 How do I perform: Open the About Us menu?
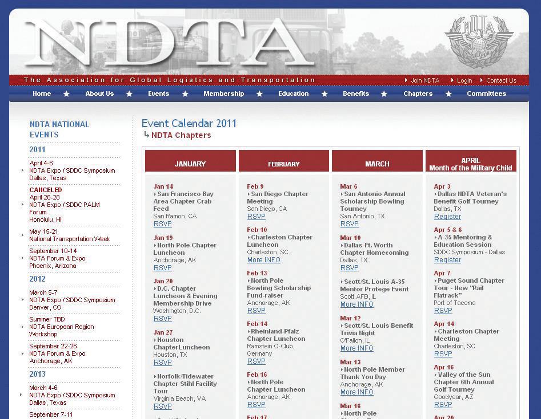point(99,93)
